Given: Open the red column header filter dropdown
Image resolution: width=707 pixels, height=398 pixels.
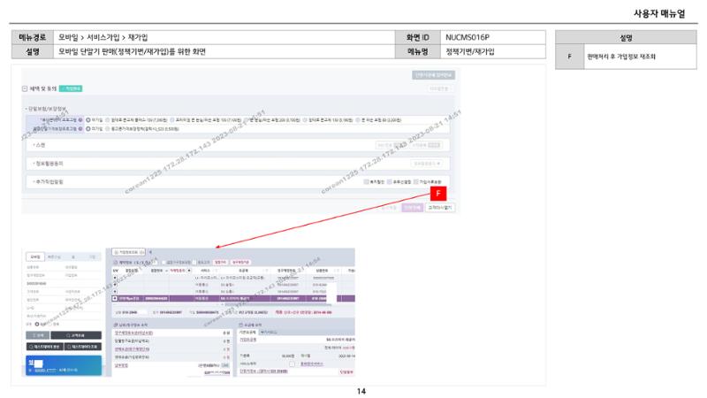Looking at the screenshot, I should tap(189, 271).
